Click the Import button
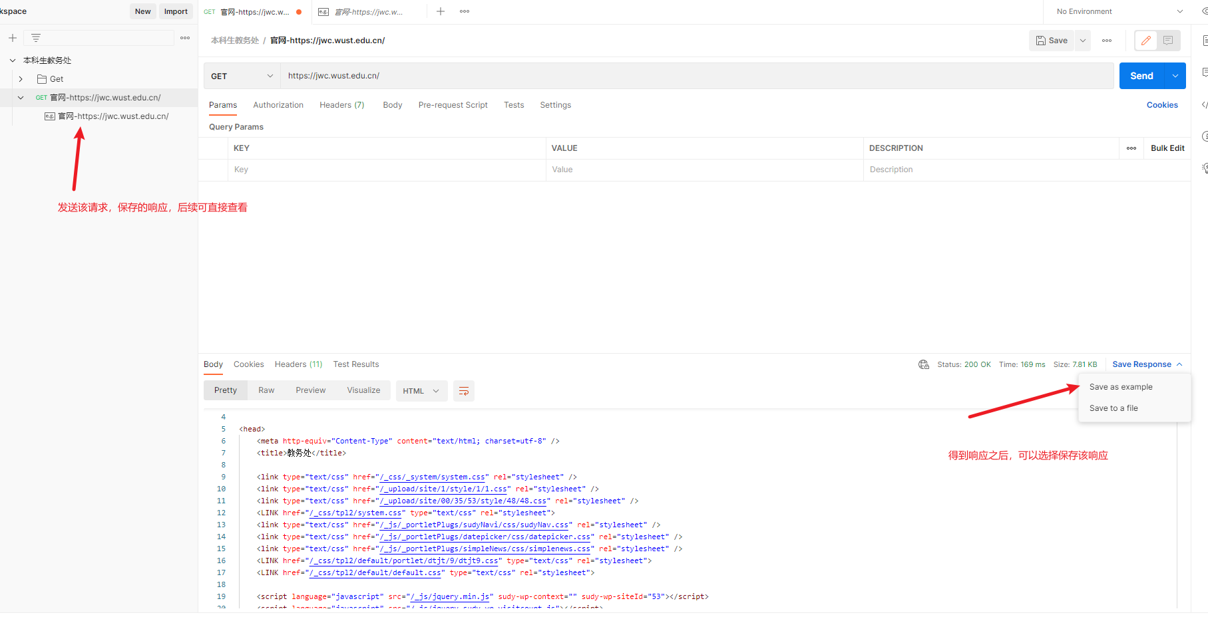 pos(176,11)
